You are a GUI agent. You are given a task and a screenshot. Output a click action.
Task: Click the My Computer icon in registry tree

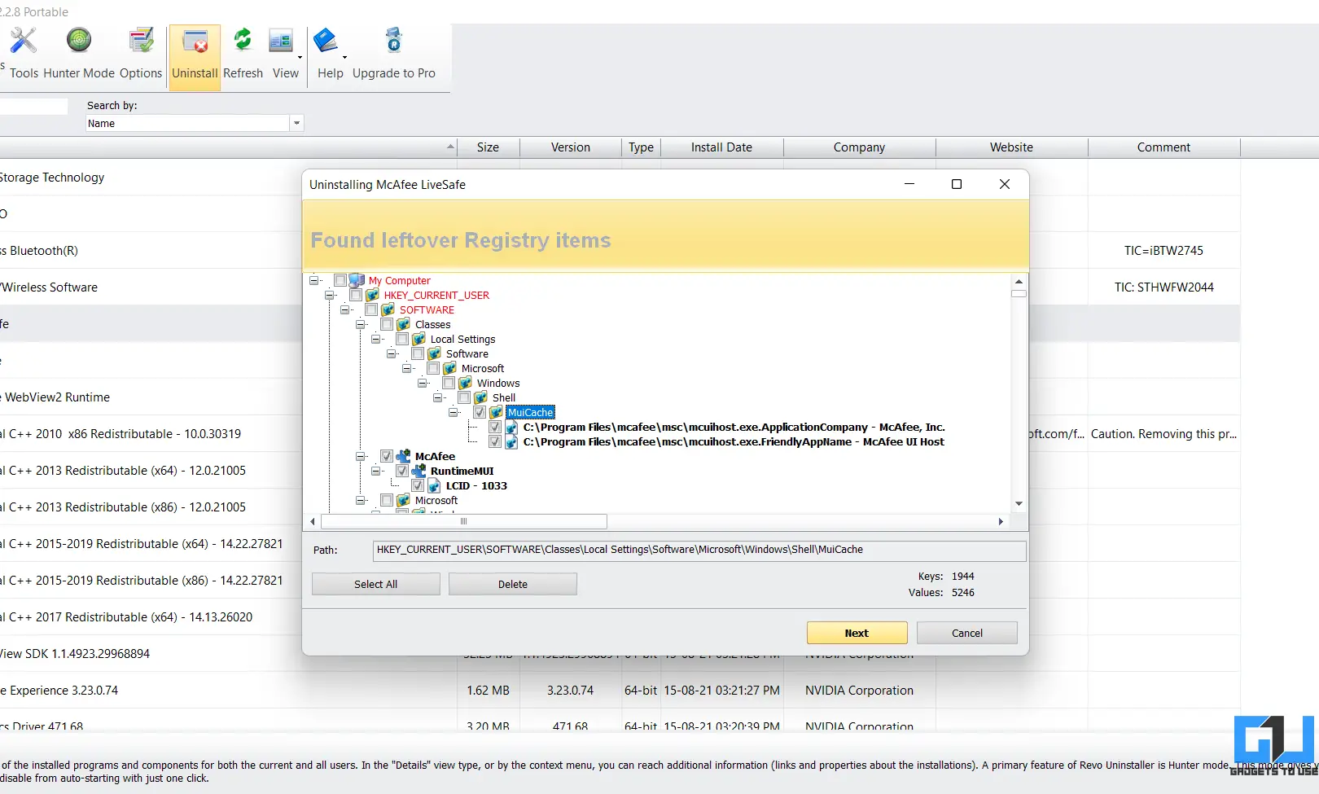(357, 280)
